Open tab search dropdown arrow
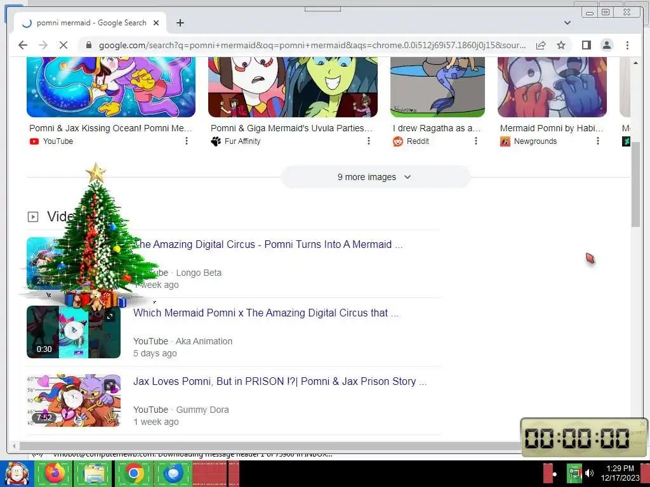 [x=567, y=23]
